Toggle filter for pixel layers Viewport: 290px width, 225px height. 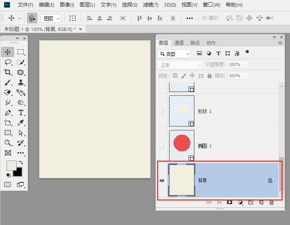(199, 54)
